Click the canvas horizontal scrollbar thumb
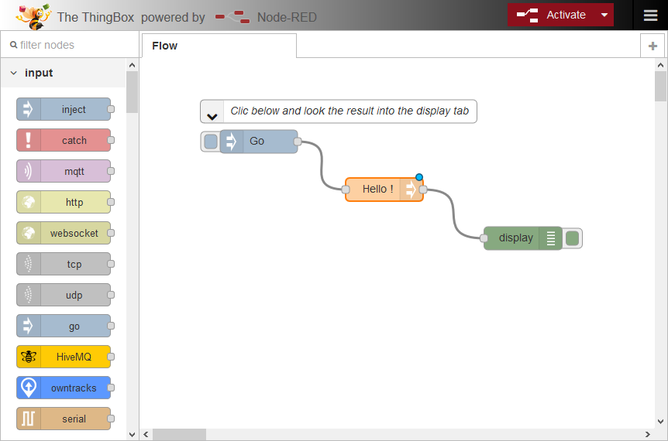 [179, 435]
